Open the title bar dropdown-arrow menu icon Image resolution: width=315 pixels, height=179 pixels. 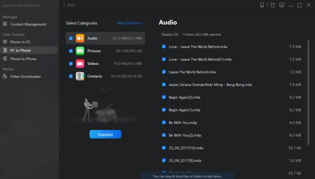point(282,5)
